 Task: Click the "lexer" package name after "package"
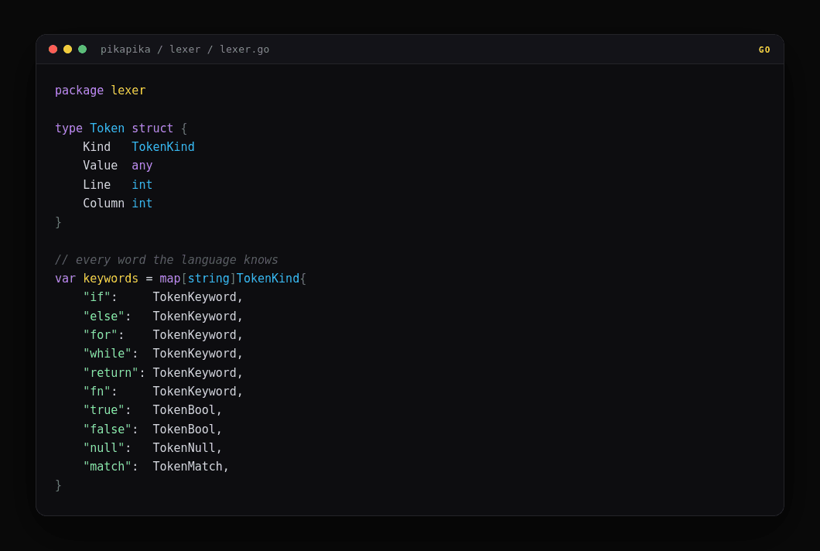(128, 91)
